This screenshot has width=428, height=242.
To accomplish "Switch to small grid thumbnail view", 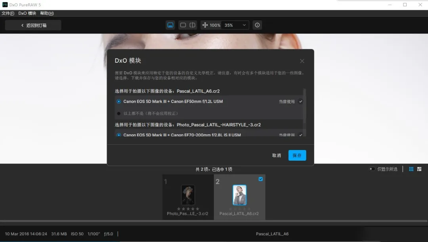I will coord(411,169).
